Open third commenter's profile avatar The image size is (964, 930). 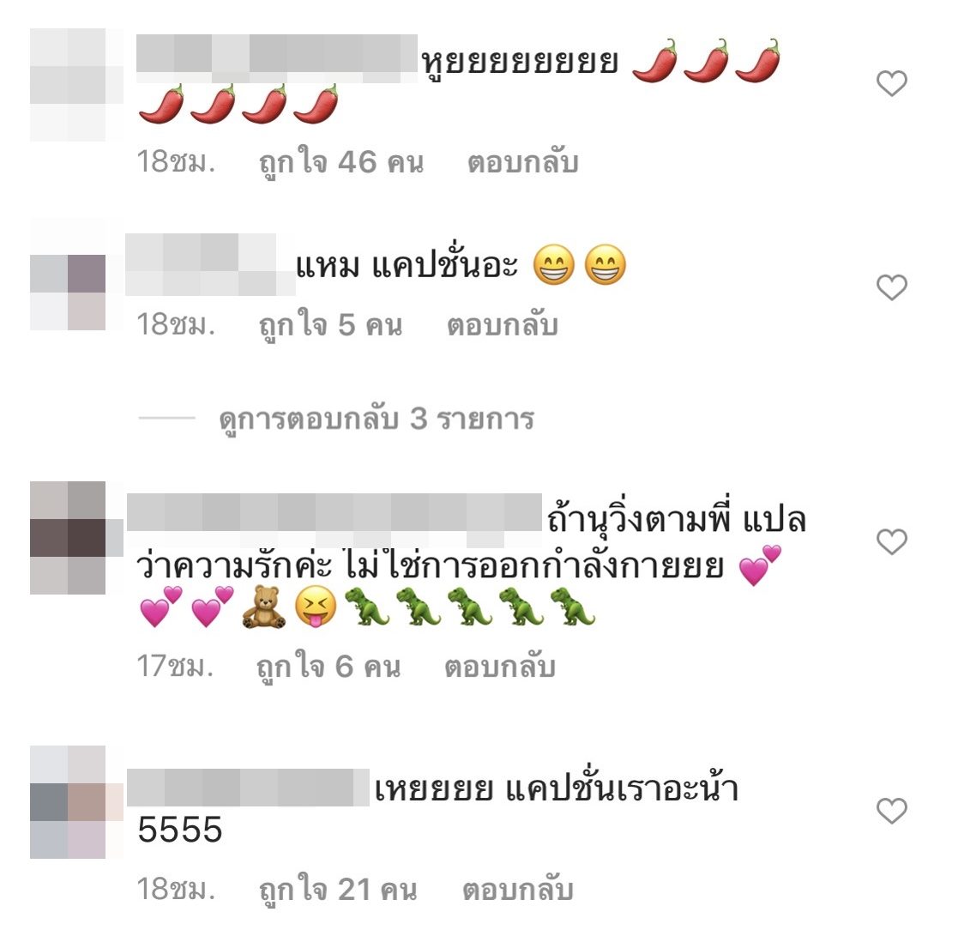(x=68, y=538)
